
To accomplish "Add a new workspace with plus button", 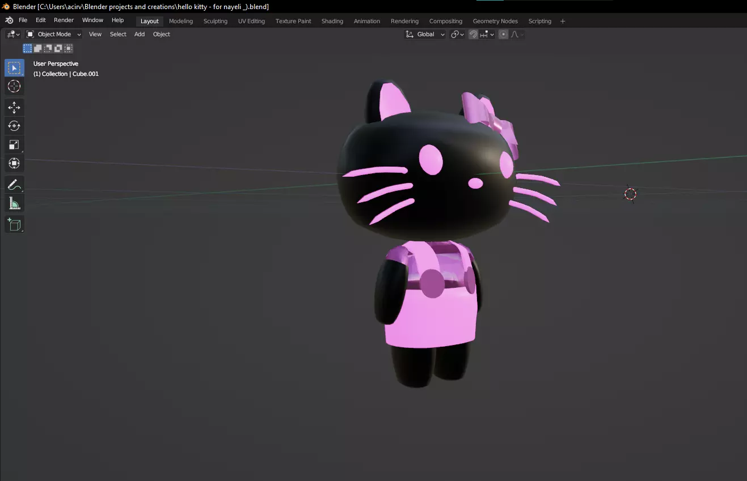I will coord(563,22).
